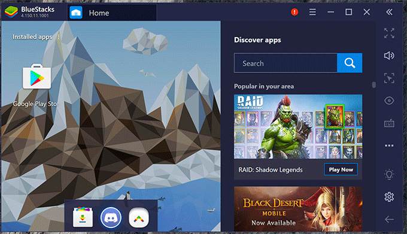Click the red notification alert icon

[294, 12]
